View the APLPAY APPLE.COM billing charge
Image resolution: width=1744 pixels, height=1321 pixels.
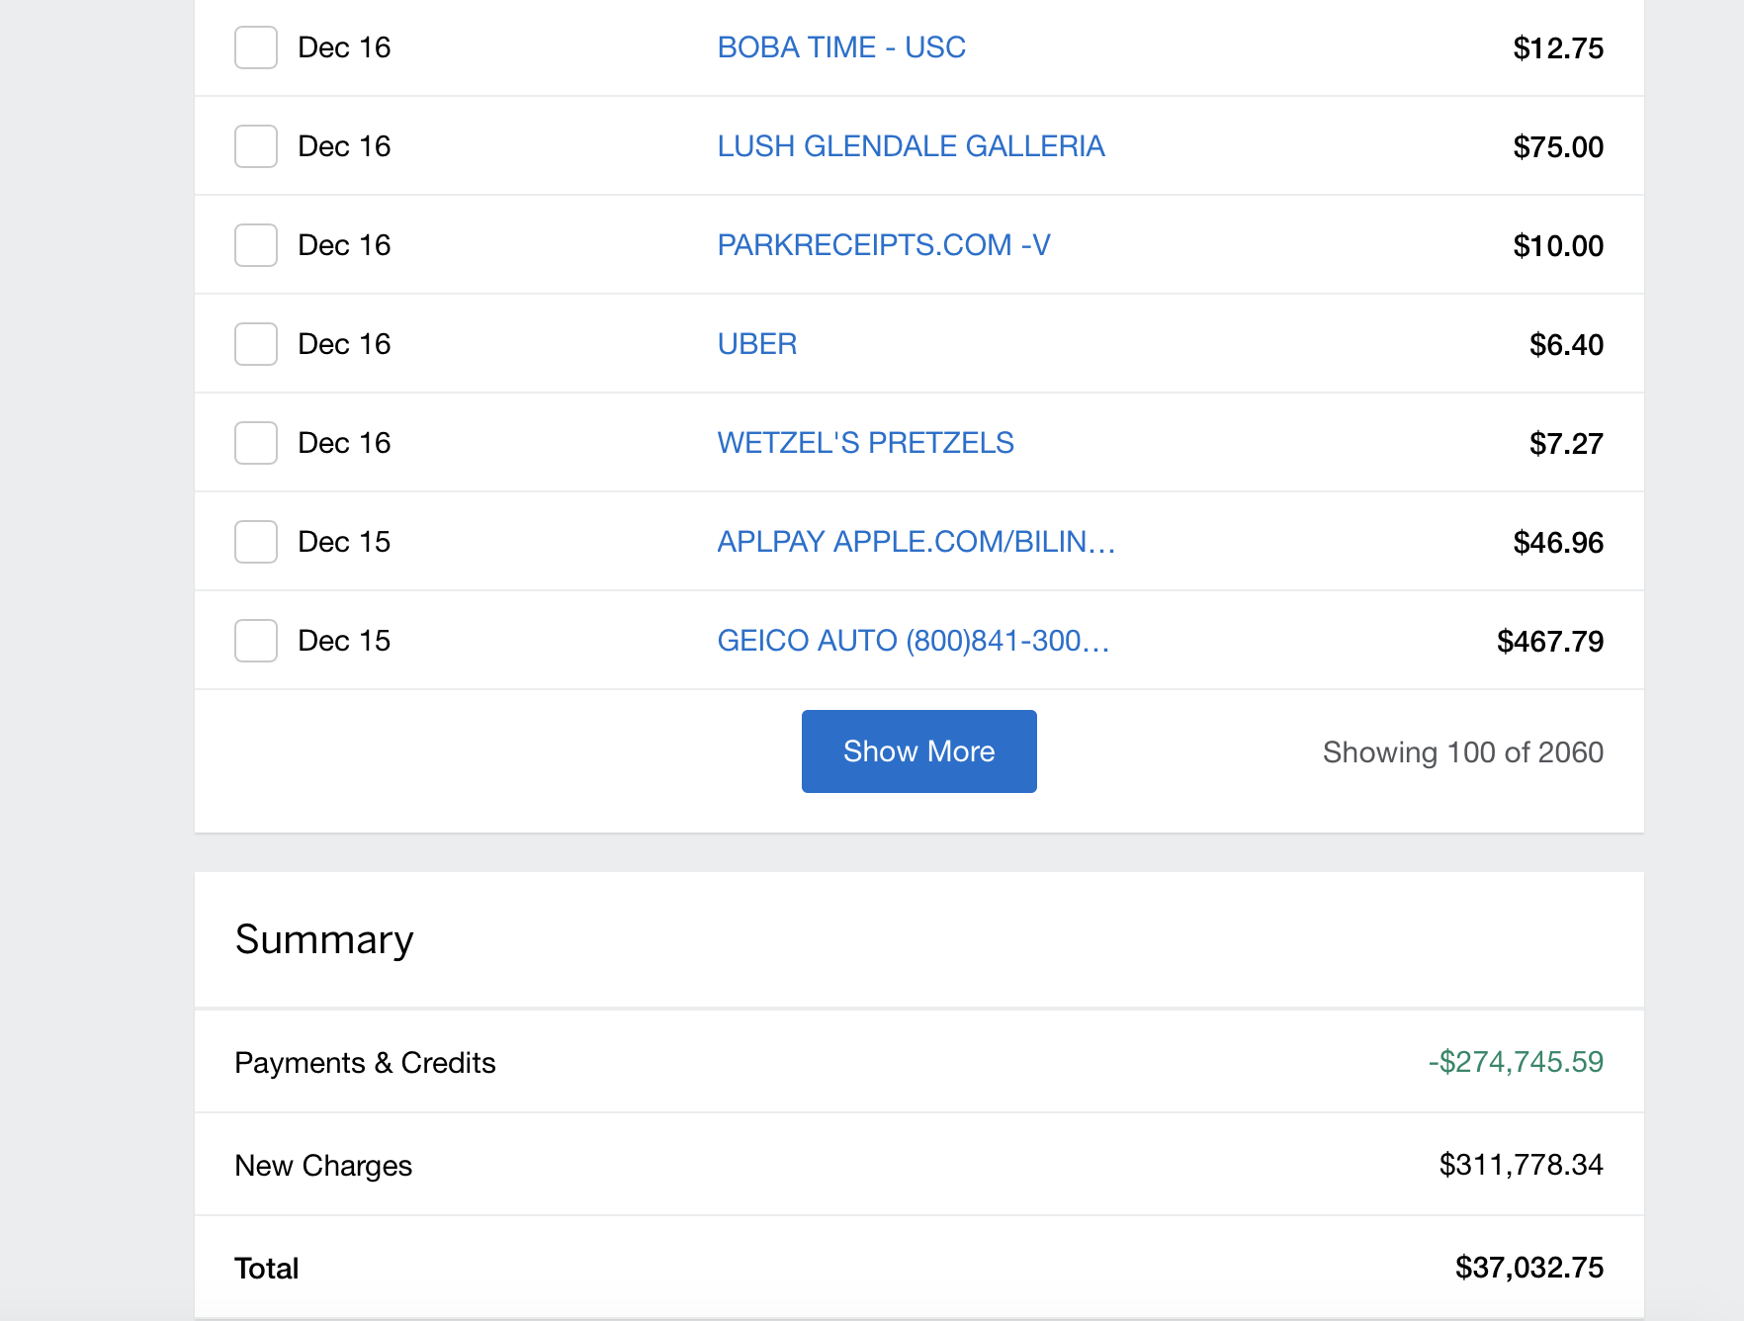click(916, 541)
